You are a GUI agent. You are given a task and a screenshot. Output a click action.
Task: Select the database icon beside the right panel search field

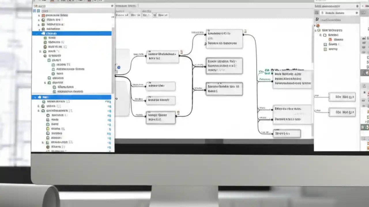pyautogui.click(x=317, y=13)
